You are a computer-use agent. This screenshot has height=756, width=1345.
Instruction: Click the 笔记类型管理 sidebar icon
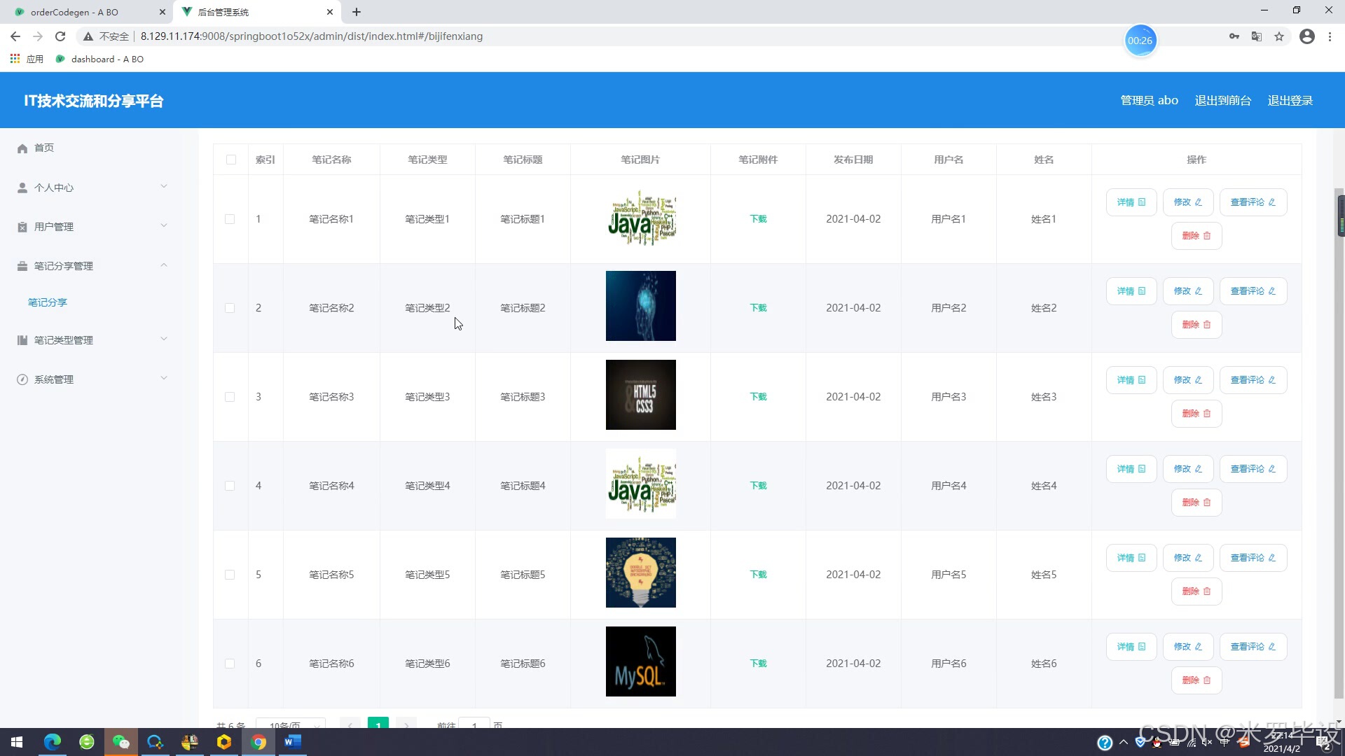22,340
